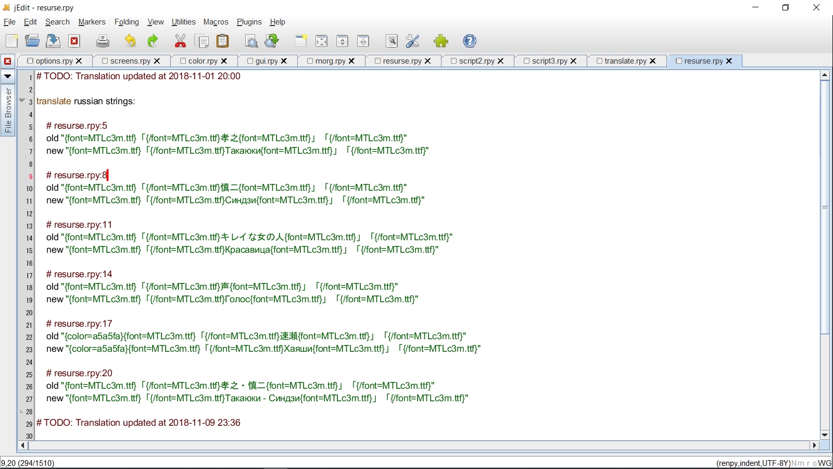833x469 pixels.
Task: Open the File Browser side panel
Action: tap(8, 110)
